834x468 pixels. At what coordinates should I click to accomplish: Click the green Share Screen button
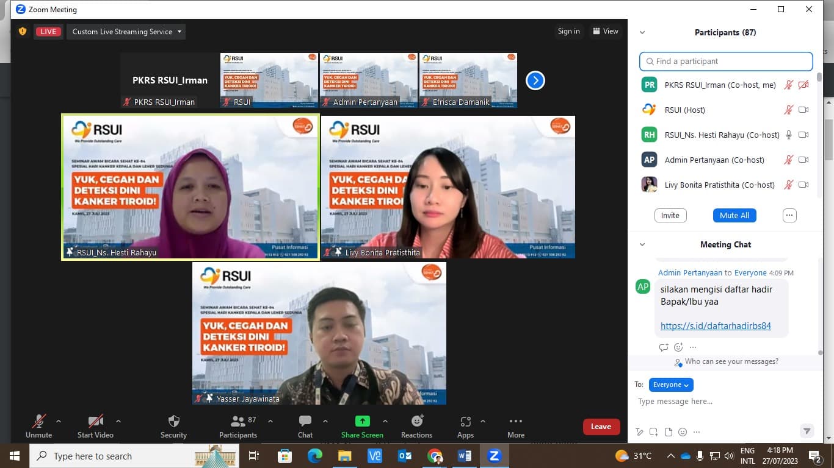(362, 426)
